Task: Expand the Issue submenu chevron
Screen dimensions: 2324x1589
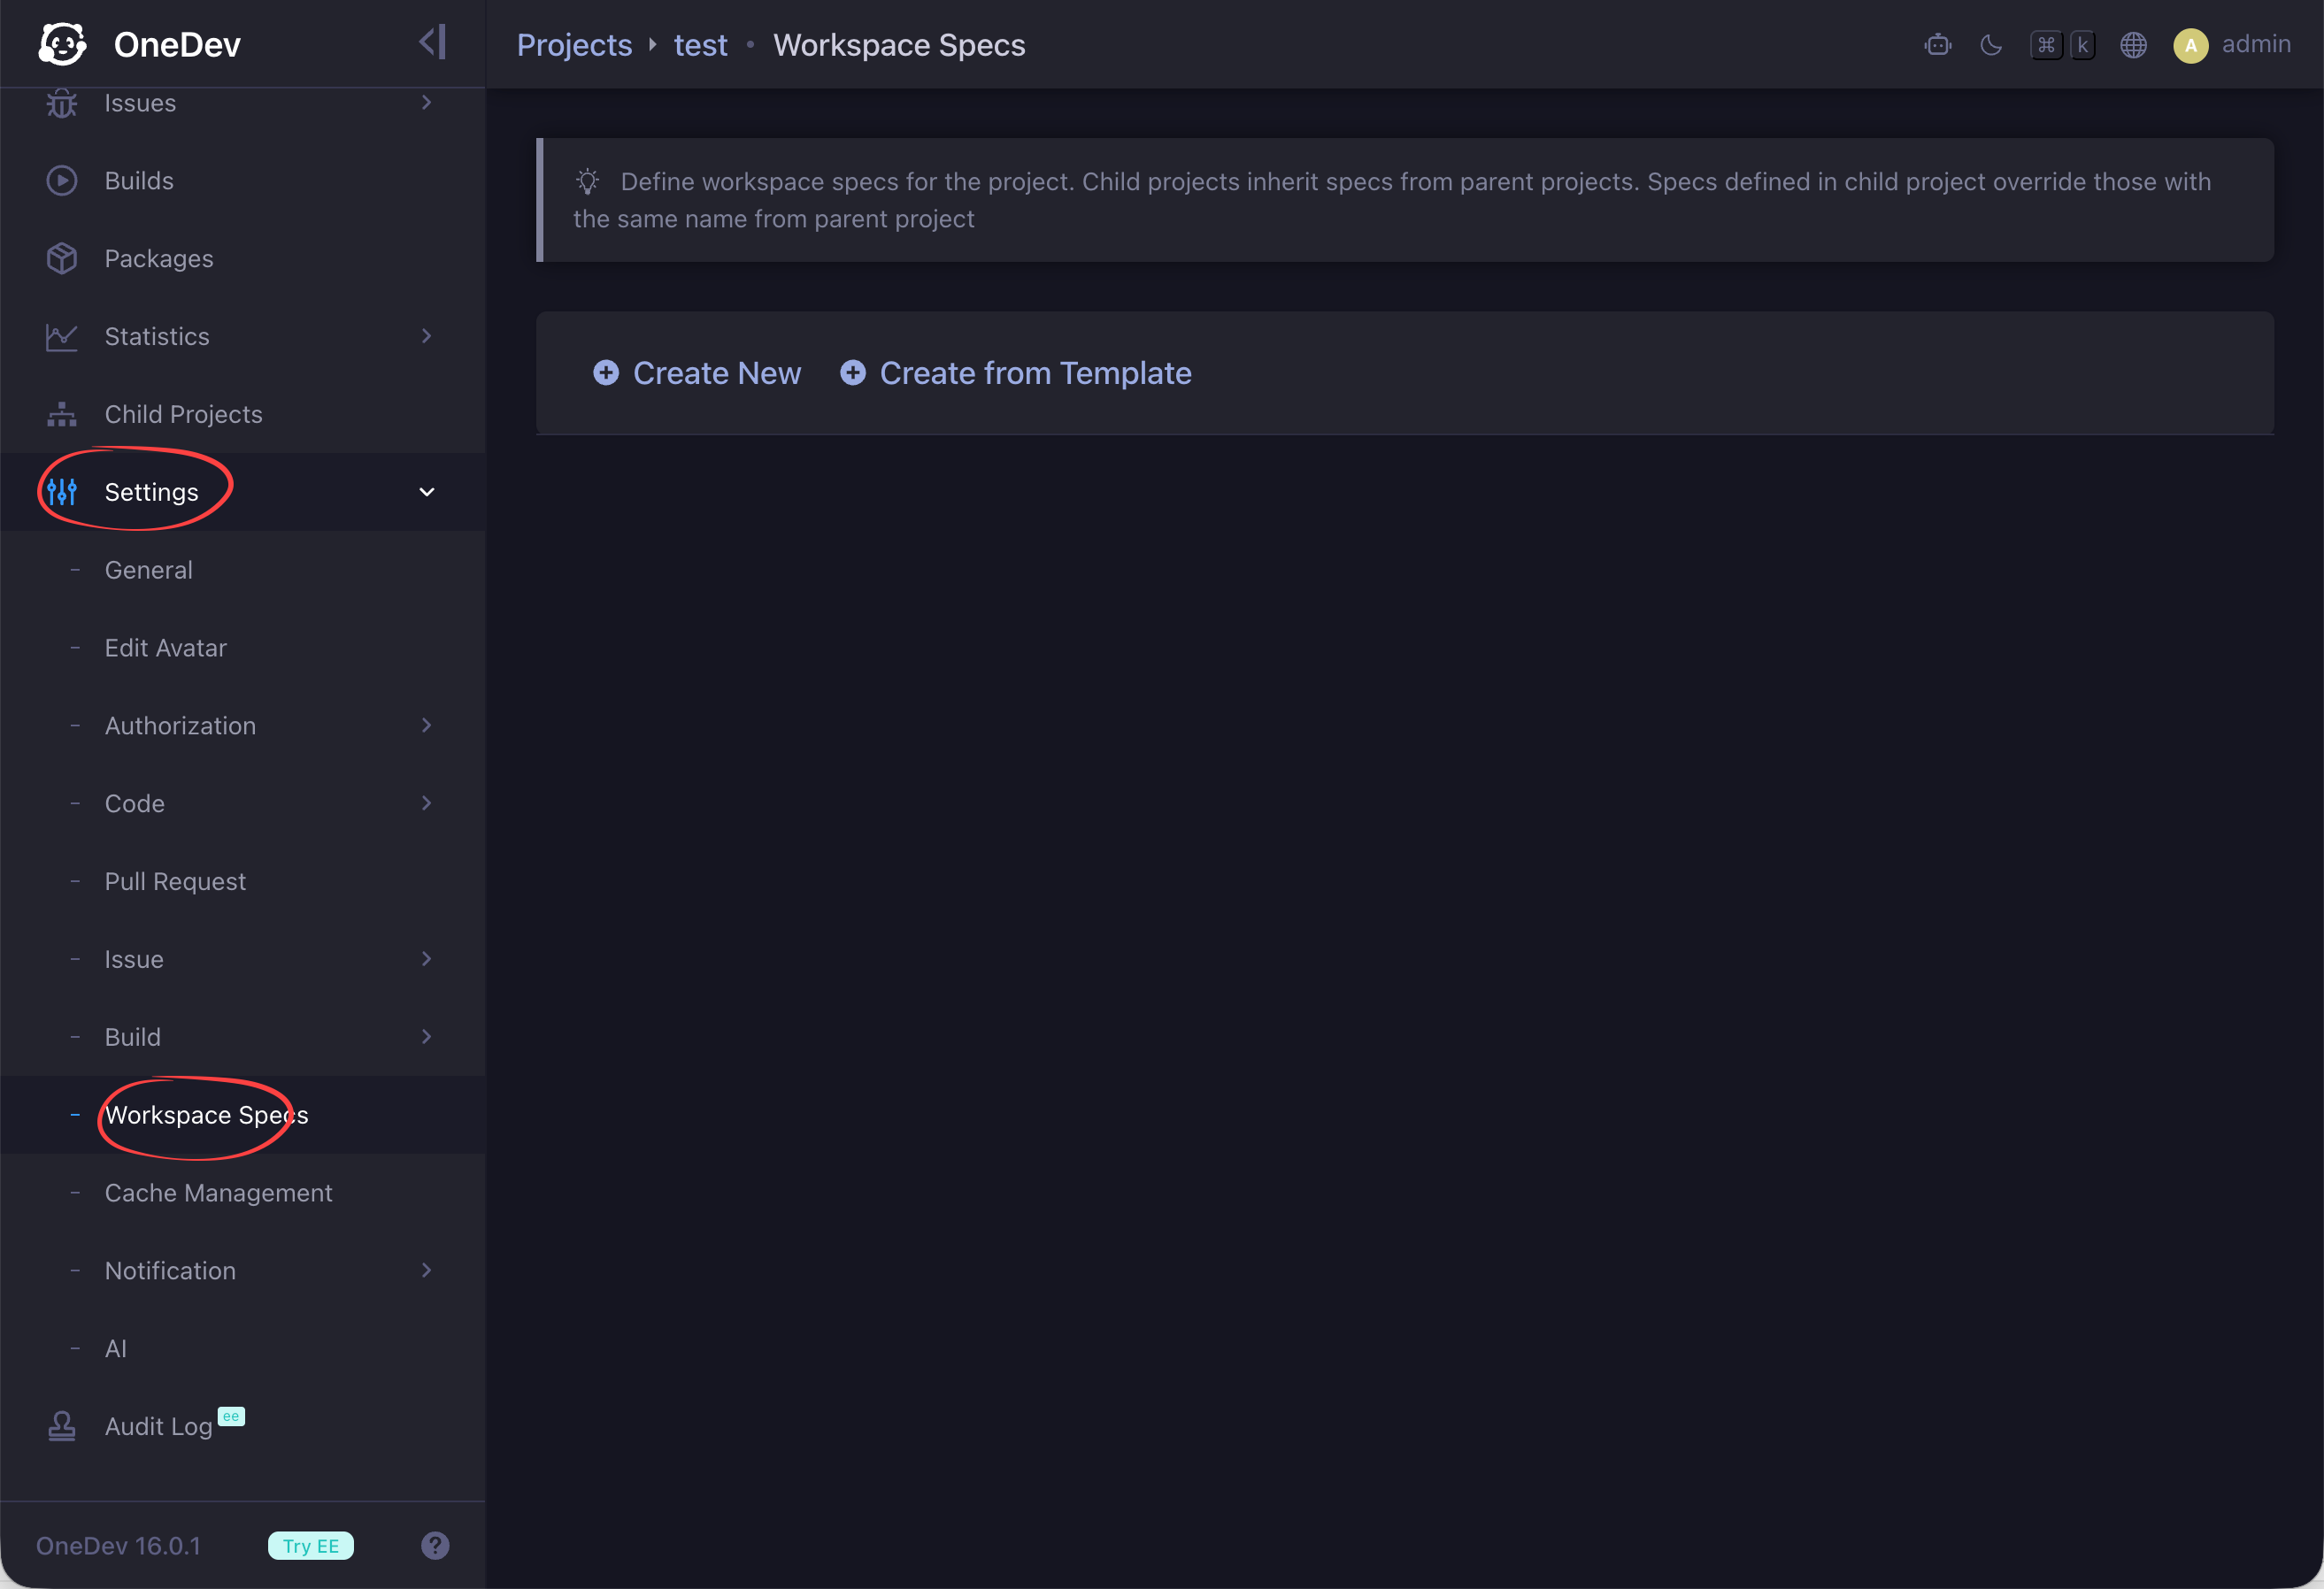Action: 427,959
